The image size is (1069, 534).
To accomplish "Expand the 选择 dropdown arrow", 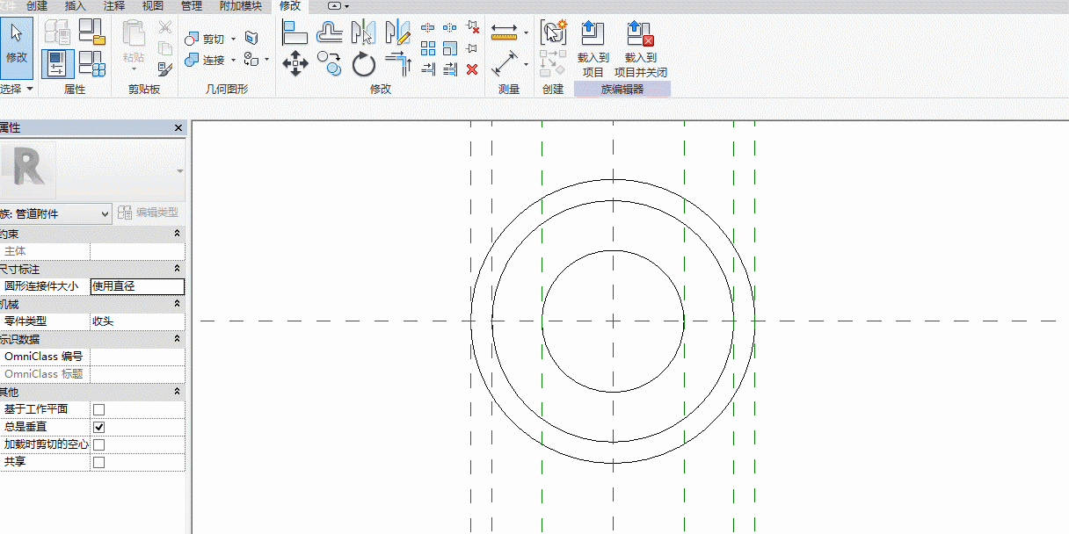I will 29,90.
